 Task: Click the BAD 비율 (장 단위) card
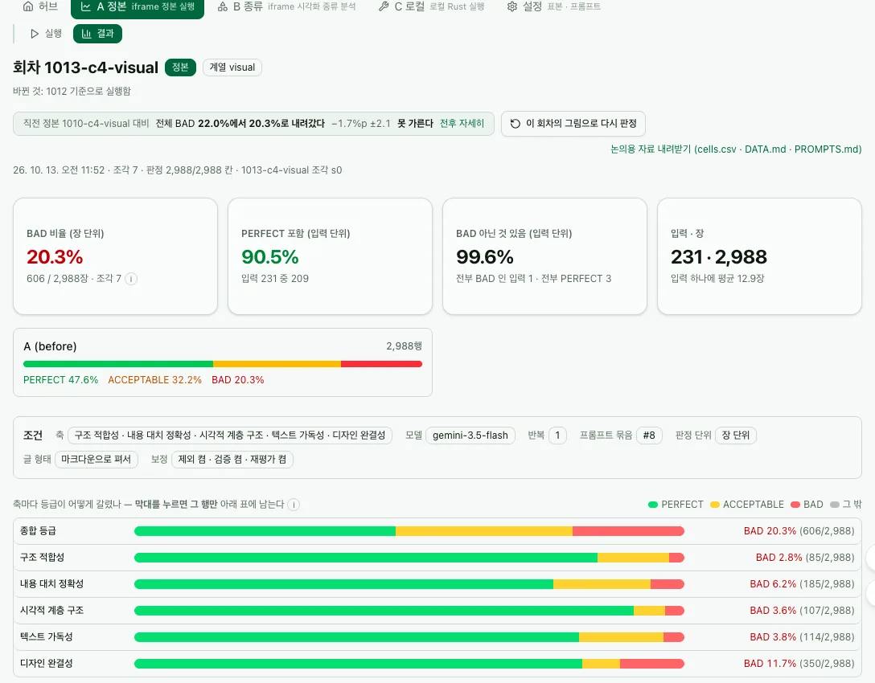(x=116, y=256)
